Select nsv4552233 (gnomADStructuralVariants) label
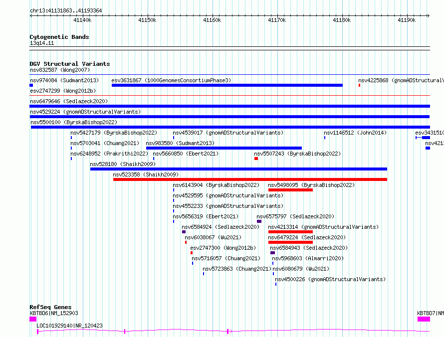Image resolution: width=444 pixels, height=337 pixels. tap(228, 206)
